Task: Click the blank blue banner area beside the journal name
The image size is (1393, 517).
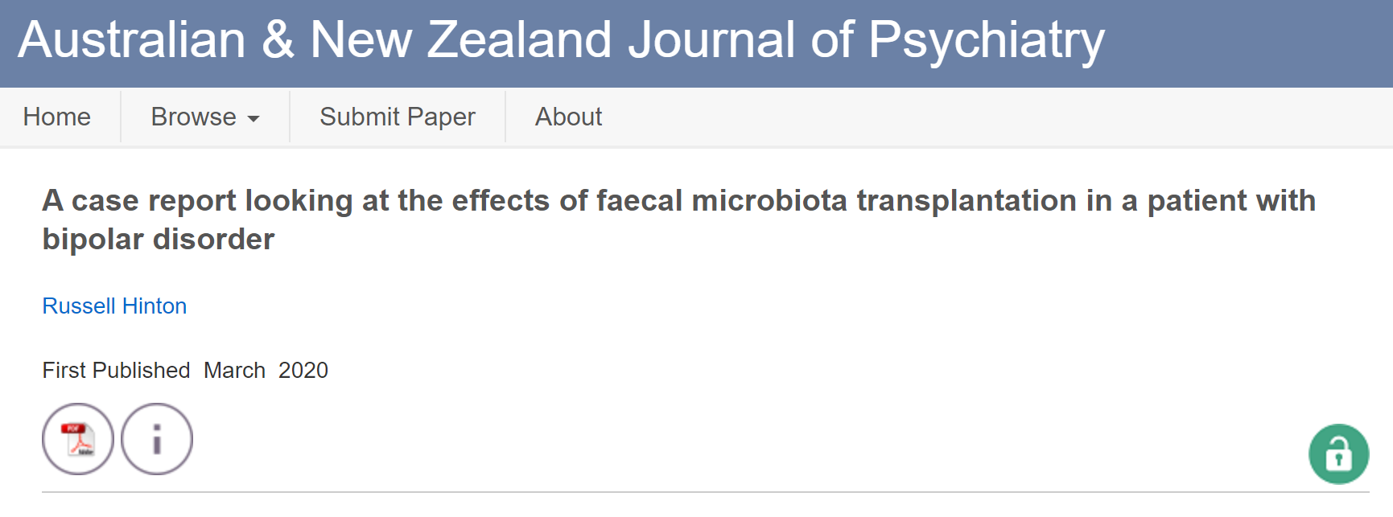Action: click(1247, 40)
